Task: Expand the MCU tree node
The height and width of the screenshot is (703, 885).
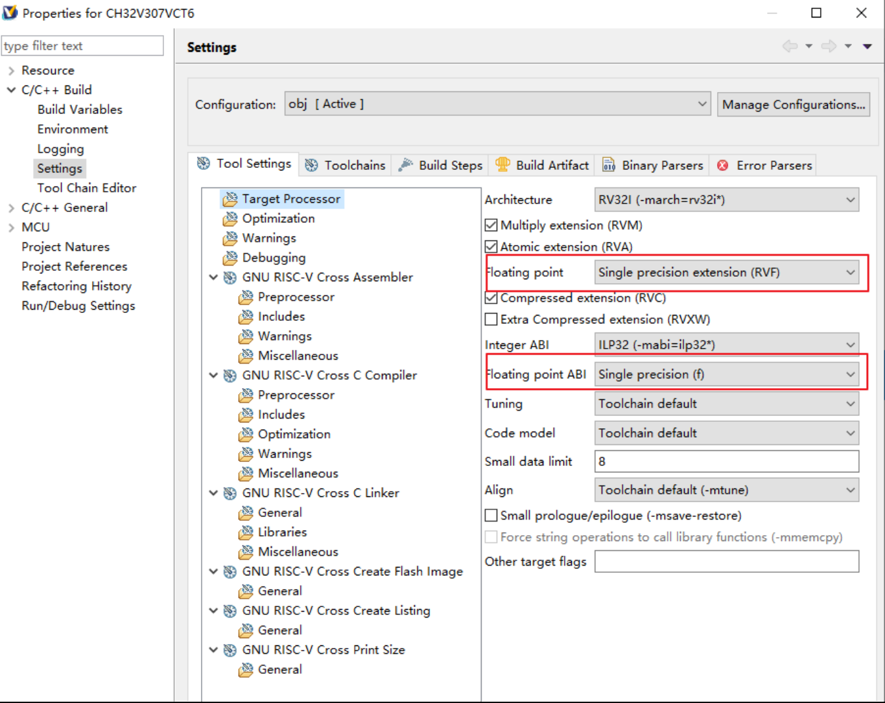Action: coord(11,227)
